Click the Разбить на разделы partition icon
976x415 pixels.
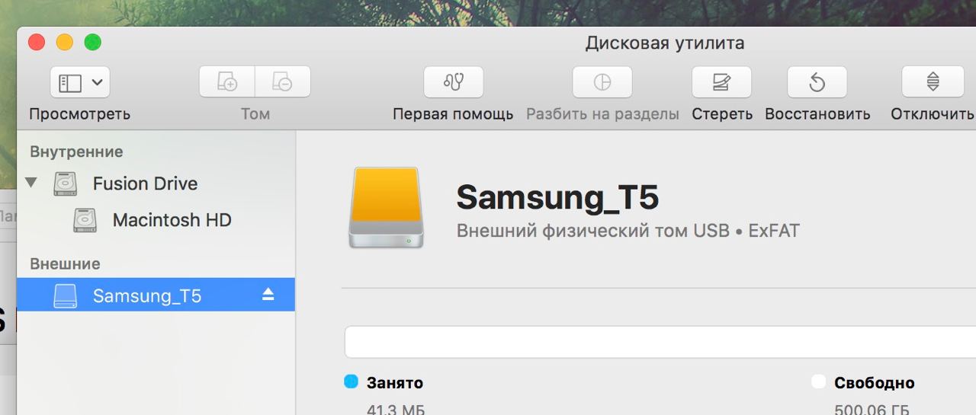coord(602,82)
